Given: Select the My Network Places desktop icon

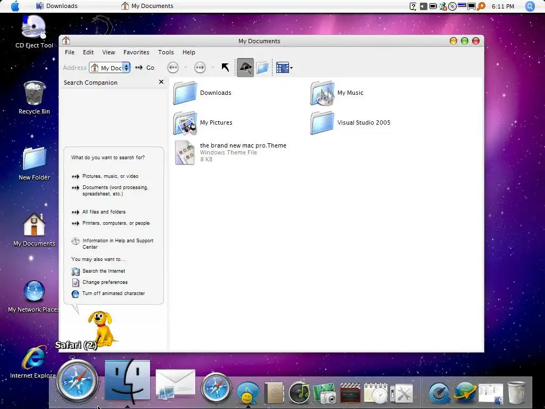Looking at the screenshot, I should 34,296.
